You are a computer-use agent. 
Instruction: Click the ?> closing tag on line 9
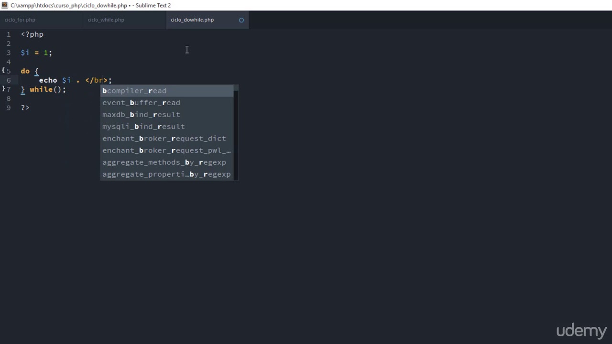25,108
